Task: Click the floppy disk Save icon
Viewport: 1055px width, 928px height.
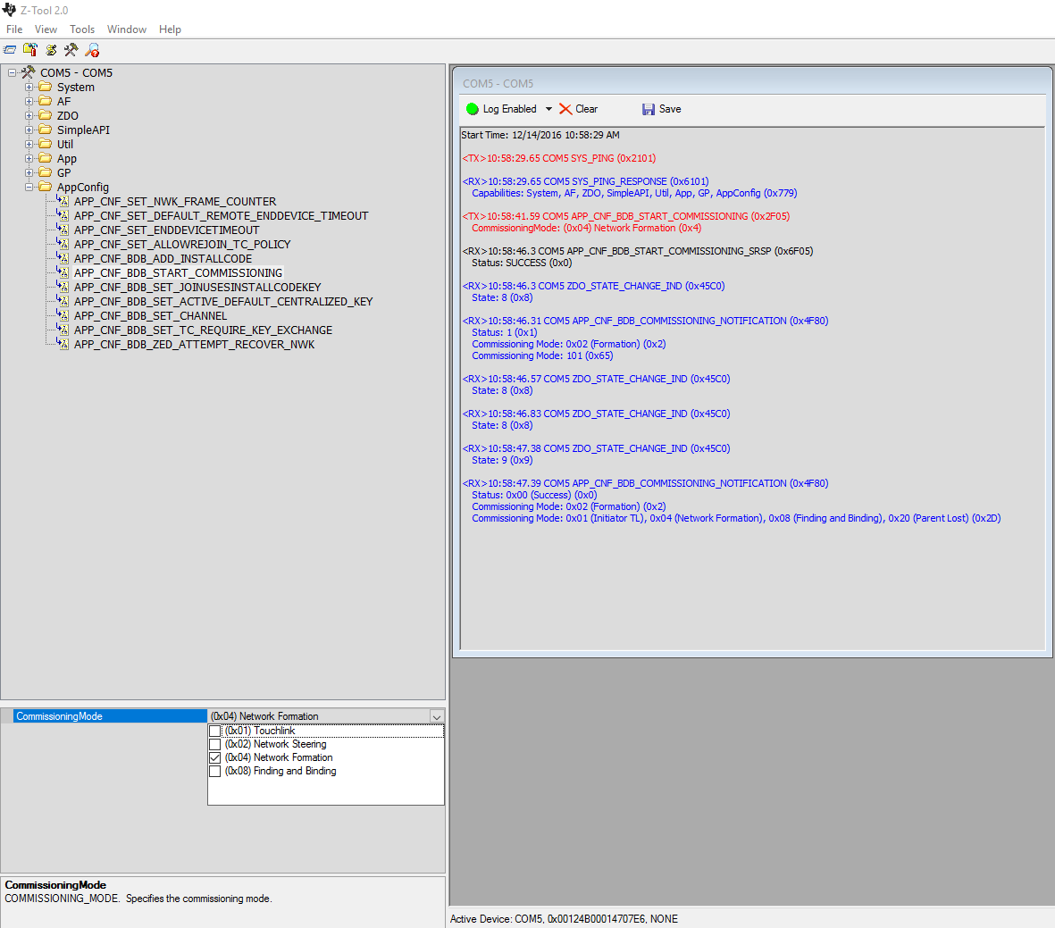Action: (x=649, y=109)
